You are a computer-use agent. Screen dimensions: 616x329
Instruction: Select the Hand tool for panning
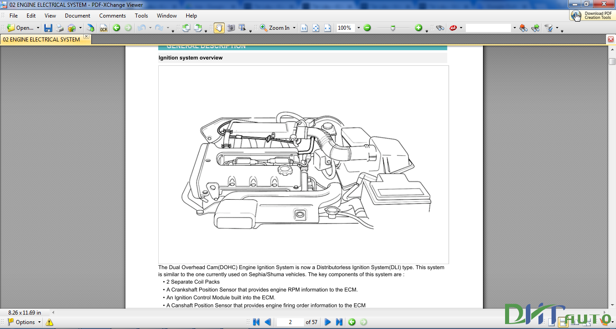pyautogui.click(x=219, y=27)
